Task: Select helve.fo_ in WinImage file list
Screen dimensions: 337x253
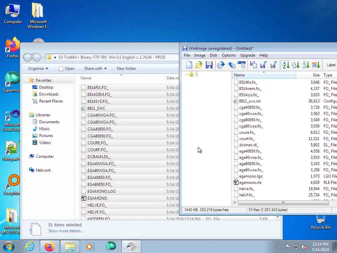Action: 247,189
